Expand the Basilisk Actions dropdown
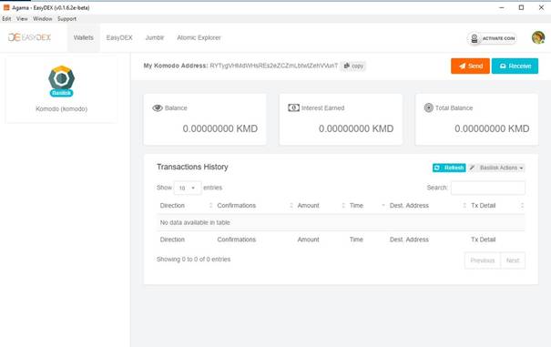The image size is (551, 347). click(x=501, y=168)
